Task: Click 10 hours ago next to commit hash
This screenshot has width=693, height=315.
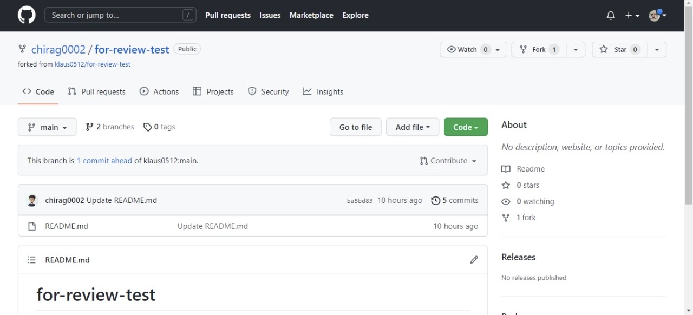Action: tap(400, 200)
